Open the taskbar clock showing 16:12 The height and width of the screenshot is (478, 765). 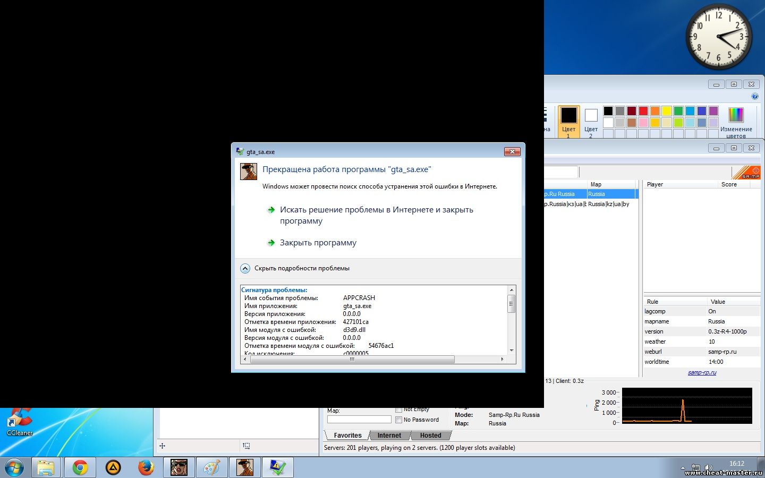pos(737,464)
